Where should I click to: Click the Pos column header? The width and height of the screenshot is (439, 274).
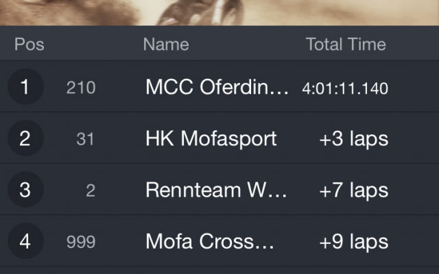coord(29,44)
